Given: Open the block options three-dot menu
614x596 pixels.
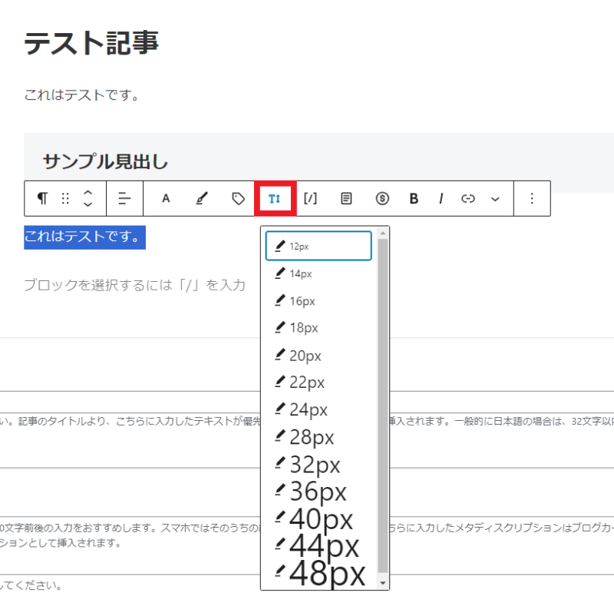Looking at the screenshot, I should click(x=531, y=198).
